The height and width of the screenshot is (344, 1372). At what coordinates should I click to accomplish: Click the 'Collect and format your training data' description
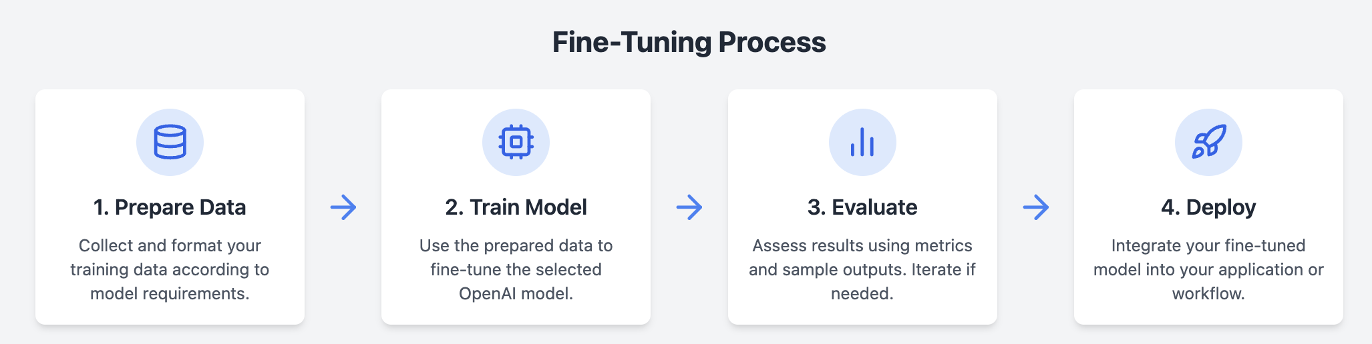[170, 269]
